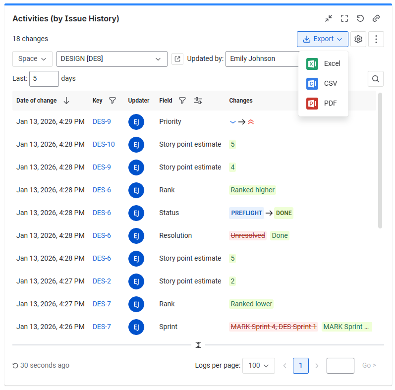Click EJ avatar in DES-2 row
Viewport: 395px width, 390px height.
coord(136,281)
